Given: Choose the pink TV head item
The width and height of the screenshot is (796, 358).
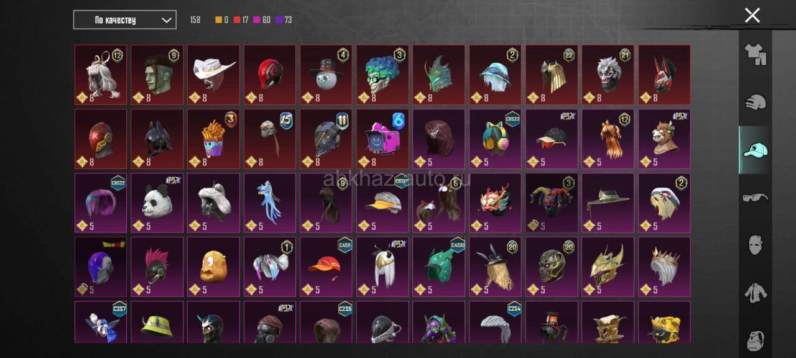Looking at the screenshot, I should click(382, 139).
